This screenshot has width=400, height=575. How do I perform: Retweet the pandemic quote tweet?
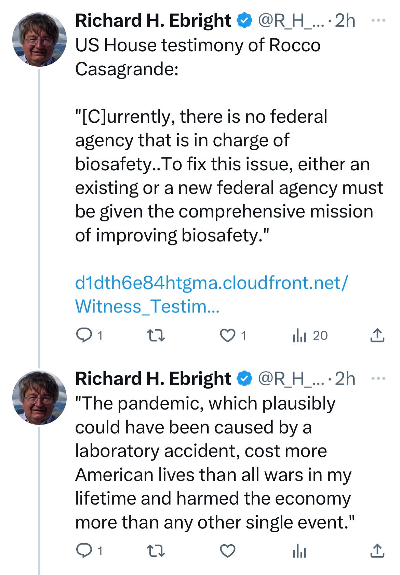pyautogui.click(x=156, y=551)
